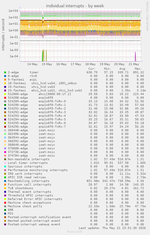Click the Munin 2.0.57 footer text
The width and height of the screenshot is (150, 235).
(75, 232)
